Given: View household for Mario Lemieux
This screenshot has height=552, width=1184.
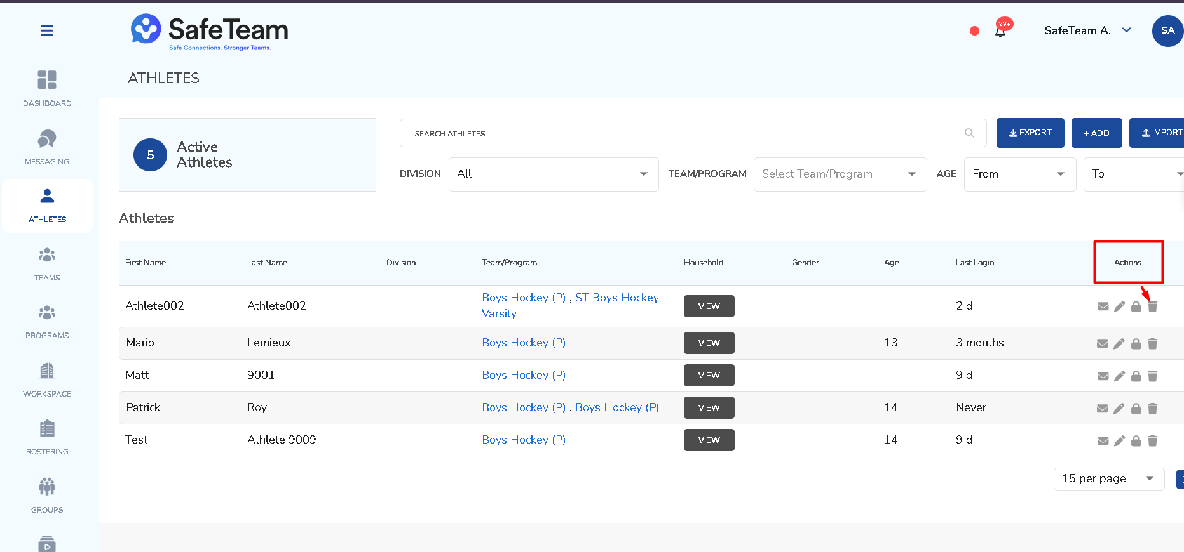Looking at the screenshot, I should pyautogui.click(x=709, y=343).
